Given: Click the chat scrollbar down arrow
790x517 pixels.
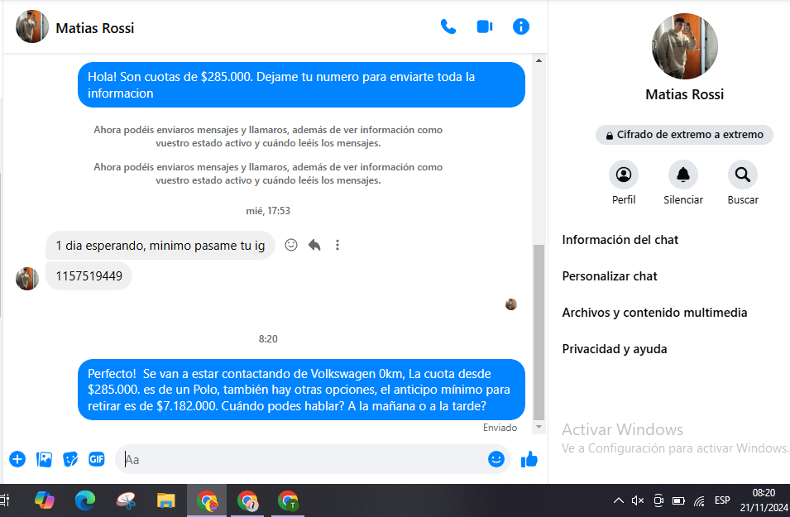Looking at the screenshot, I should pyautogui.click(x=539, y=427).
